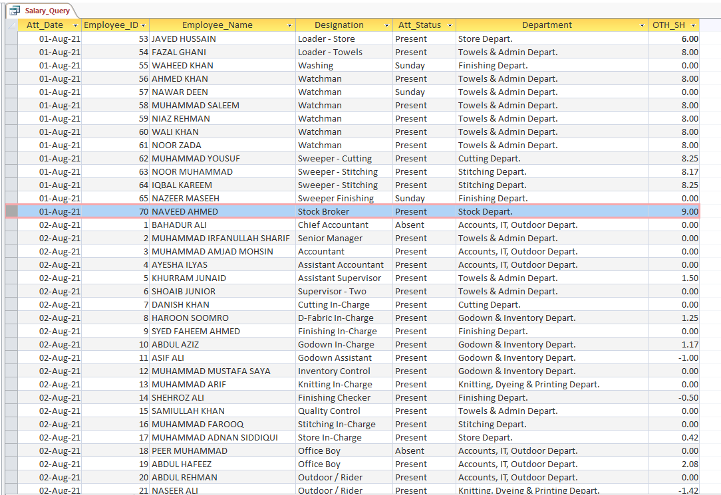Click the name cell MUHAMMAD SALEEM
721x495 pixels.
pos(223,106)
